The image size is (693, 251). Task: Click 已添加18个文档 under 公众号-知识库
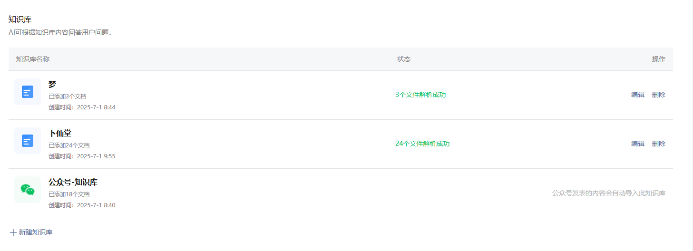pyautogui.click(x=69, y=194)
